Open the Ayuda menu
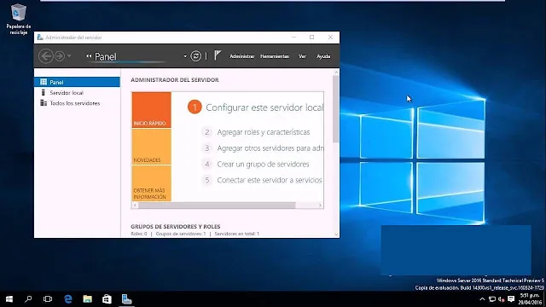The image size is (546, 307). [323, 56]
